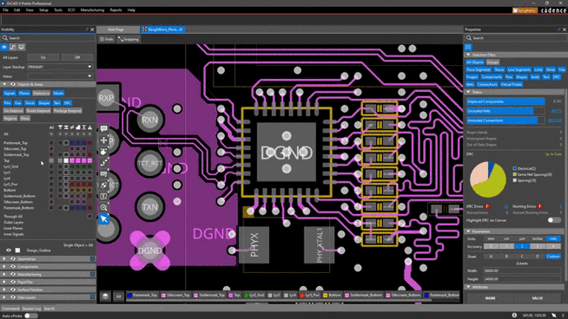The image size is (568, 319).
Task: Expand the Rigid Flex section
Action: pos(4,282)
